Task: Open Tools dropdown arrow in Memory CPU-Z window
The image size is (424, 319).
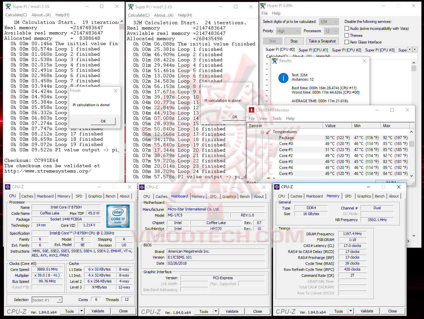Action: pos(351,311)
